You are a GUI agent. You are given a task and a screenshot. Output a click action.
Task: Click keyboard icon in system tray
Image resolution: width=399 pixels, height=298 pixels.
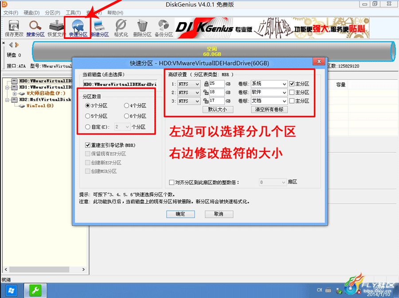[x=328, y=290]
